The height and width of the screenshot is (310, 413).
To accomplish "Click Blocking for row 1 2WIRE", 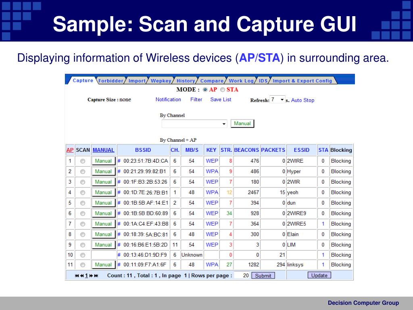I will pos(341,161).
